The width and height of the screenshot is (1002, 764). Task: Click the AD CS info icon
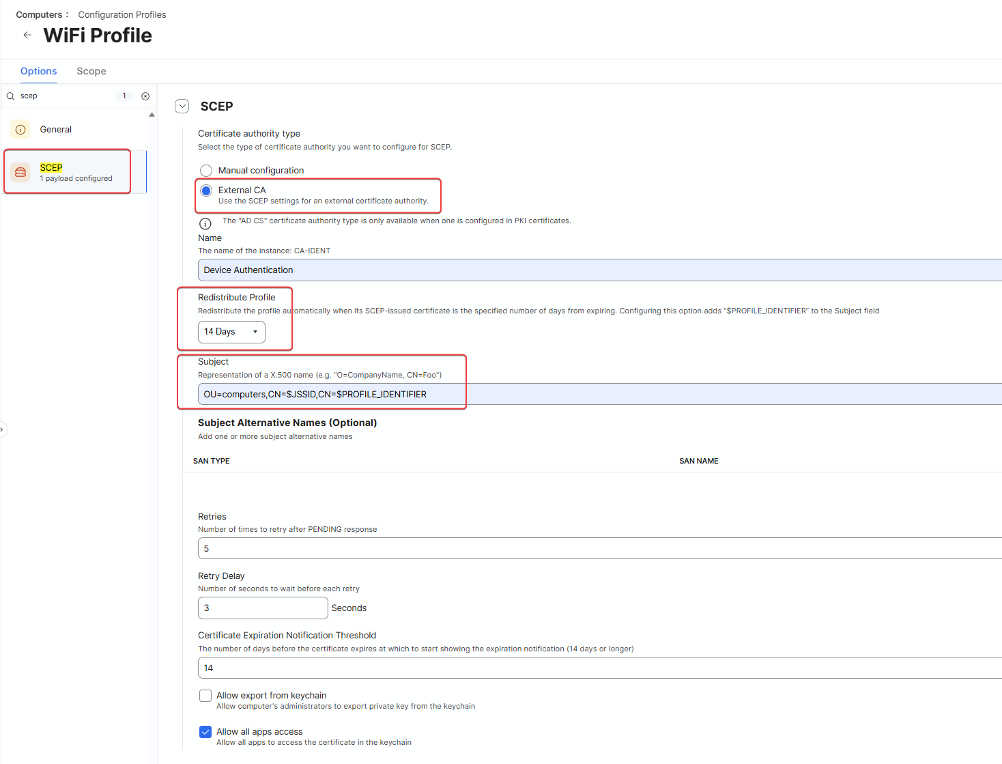(205, 224)
